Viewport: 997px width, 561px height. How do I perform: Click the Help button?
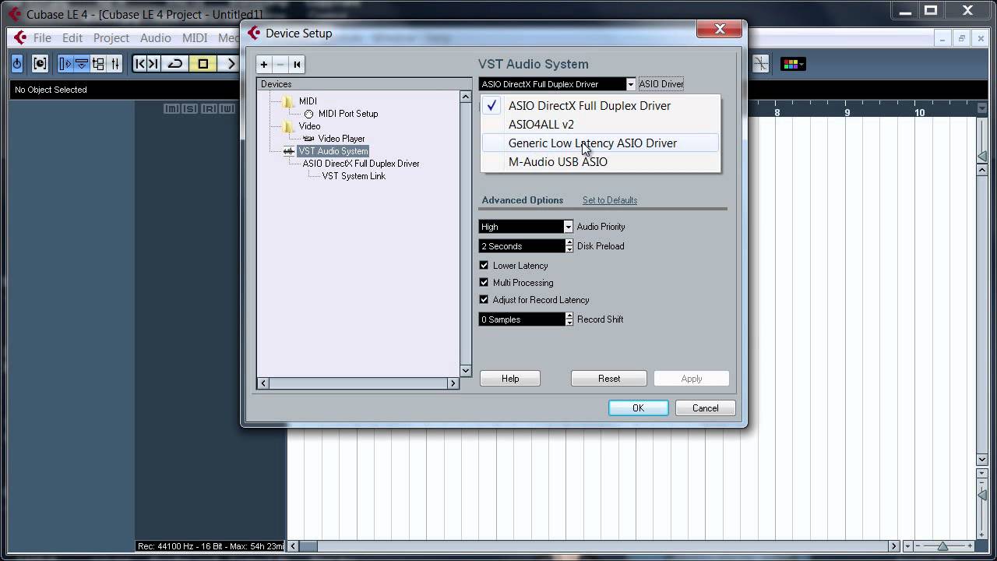[510, 379]
